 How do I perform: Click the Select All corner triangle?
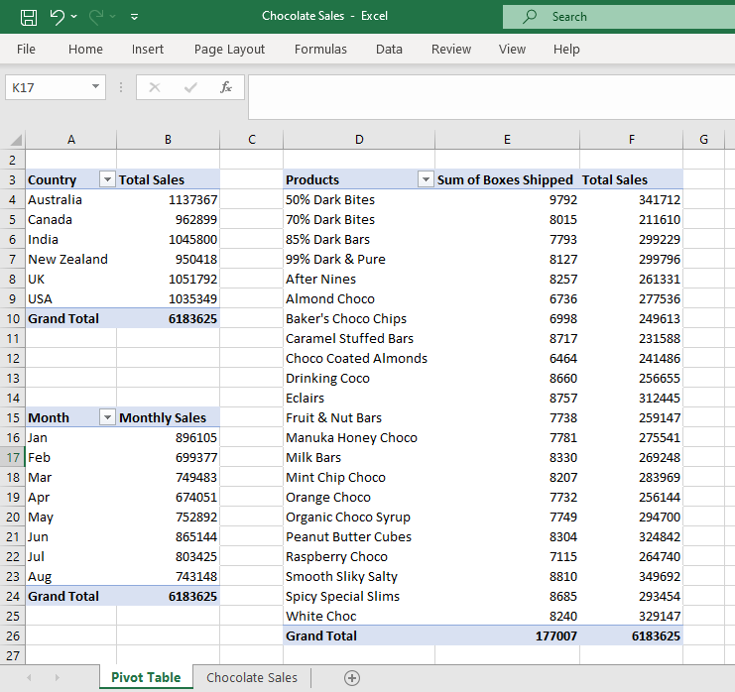click(16, 140)
